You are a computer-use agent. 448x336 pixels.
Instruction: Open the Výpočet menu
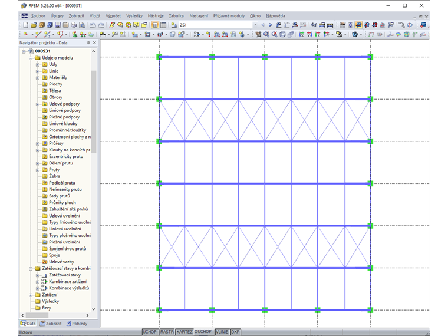point(113,16)
